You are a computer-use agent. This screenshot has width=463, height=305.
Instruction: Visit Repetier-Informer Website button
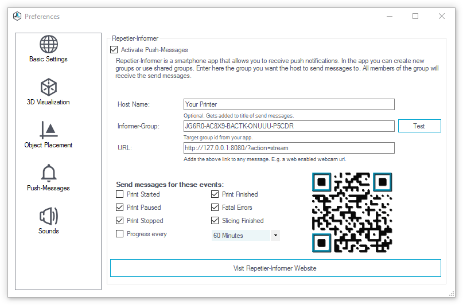pyautogui.click(x=275, y=268)
